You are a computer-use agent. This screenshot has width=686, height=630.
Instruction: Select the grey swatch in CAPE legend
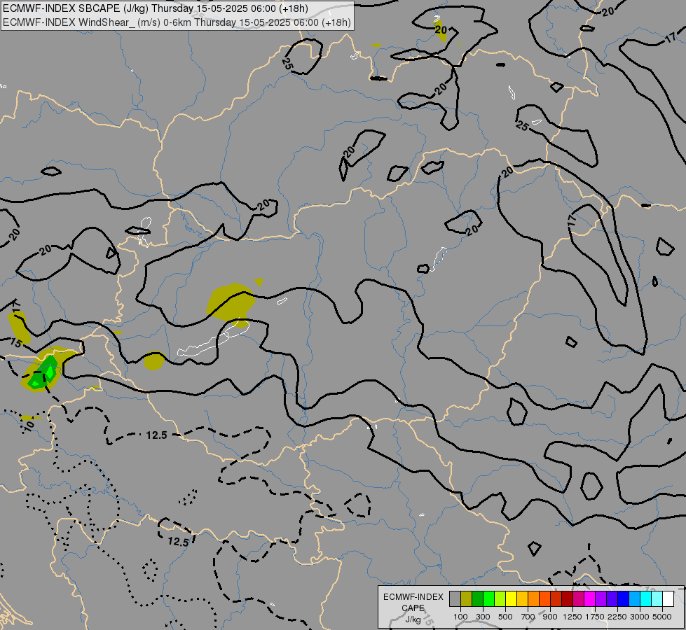coord(455,599)
